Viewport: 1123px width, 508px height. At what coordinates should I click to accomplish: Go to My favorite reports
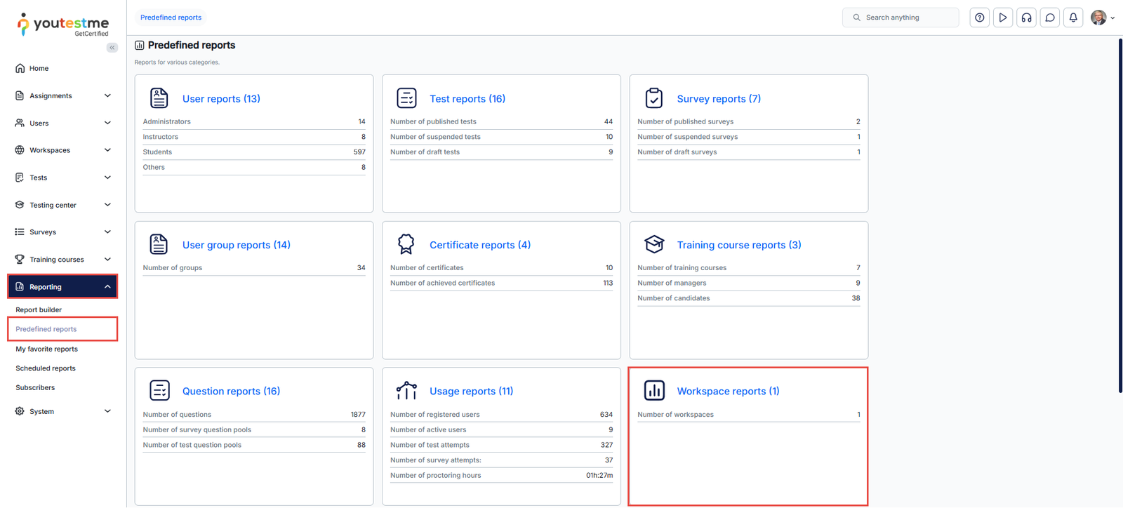(46, 349)
